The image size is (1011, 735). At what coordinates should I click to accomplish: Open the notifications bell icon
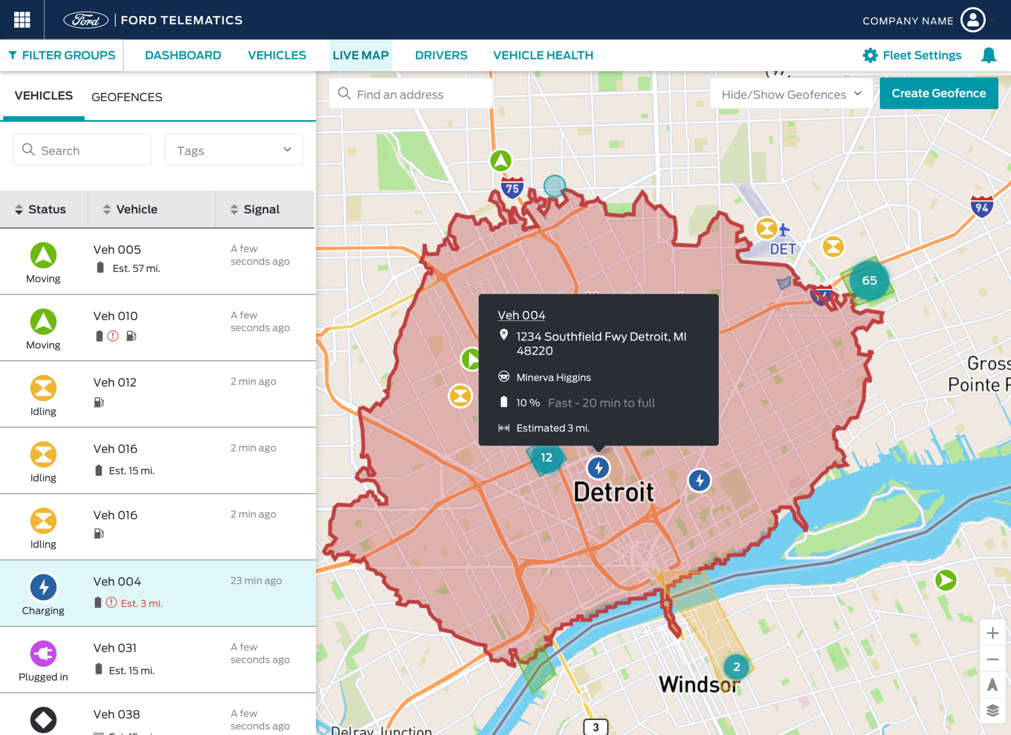tap(988, 55)
